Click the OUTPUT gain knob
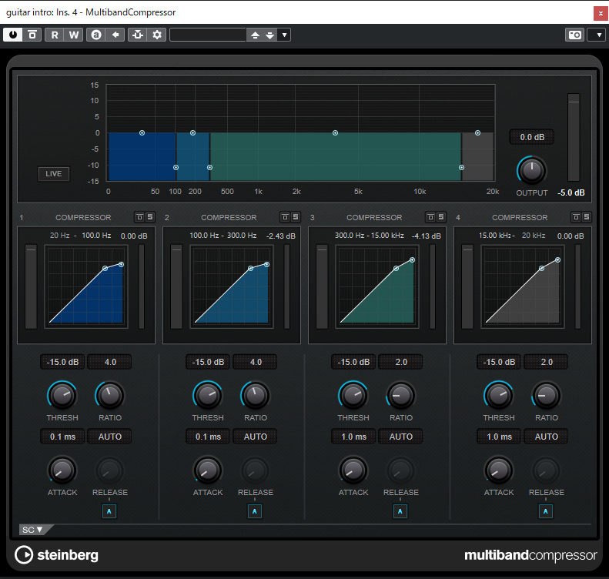 [532, 170]
